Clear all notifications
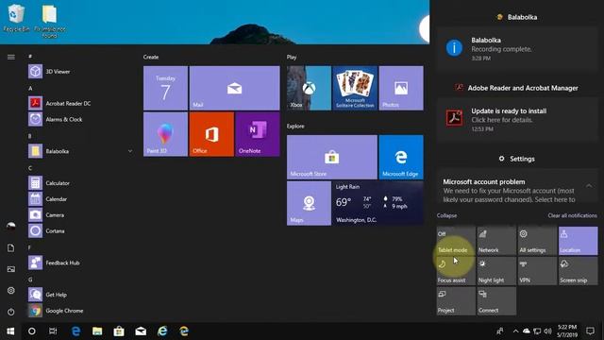The image size is (604, 340). point(573,215)
